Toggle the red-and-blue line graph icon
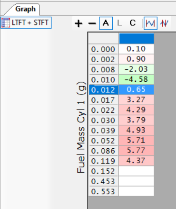 pyautogui.click(x=164, y=23)
